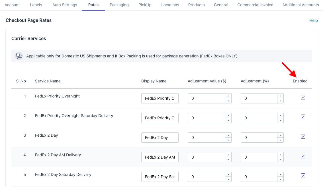The height and width of the screenshot is (187, 323).
Task: Toggle enabled checkbox for FedEx 2 Day
Action: (303, 136)
